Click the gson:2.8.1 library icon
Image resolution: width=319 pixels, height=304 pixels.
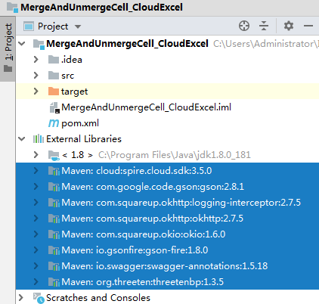pos(54,187)
